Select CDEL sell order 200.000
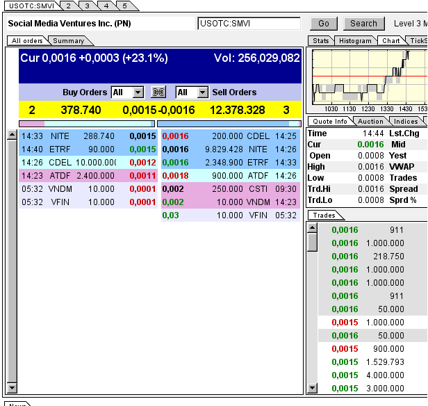This screenshot has width=428, height=406. (231, 136)
